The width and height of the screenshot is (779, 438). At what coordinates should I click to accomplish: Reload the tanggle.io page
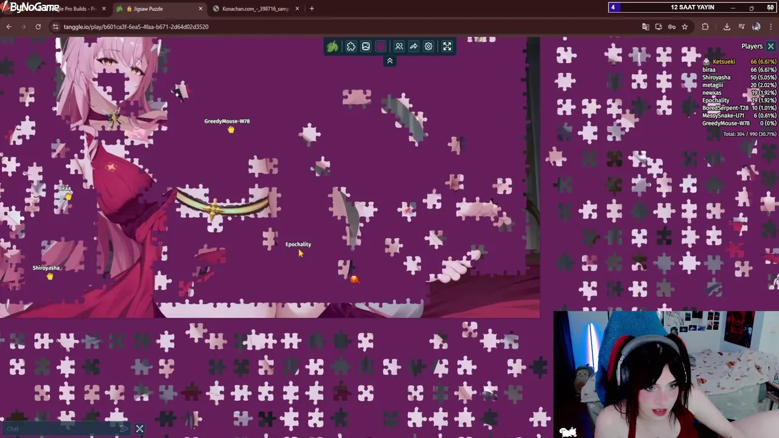point(38,27)
